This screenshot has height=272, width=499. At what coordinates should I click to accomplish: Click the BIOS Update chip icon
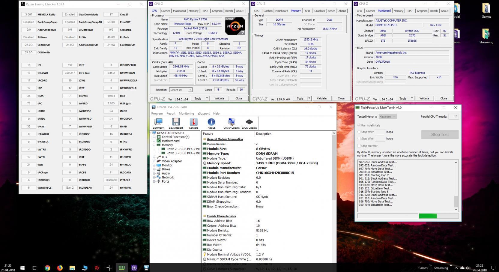tap(249, 123)
